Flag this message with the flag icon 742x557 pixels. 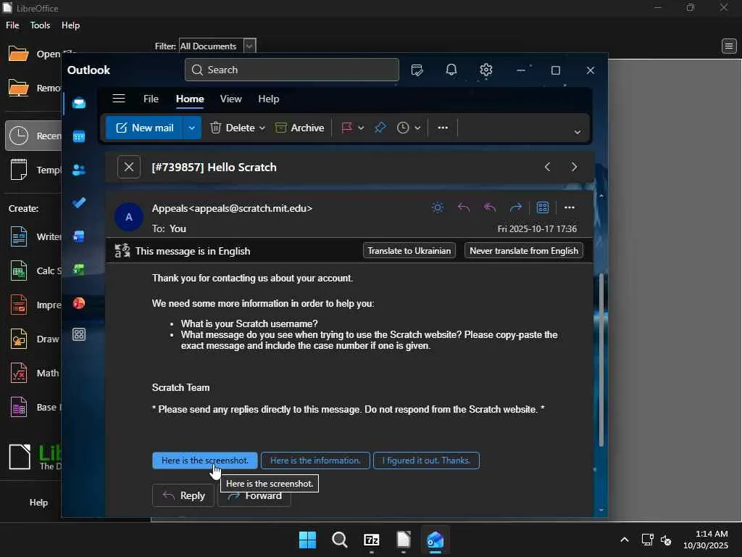click(x=347, y=128)
